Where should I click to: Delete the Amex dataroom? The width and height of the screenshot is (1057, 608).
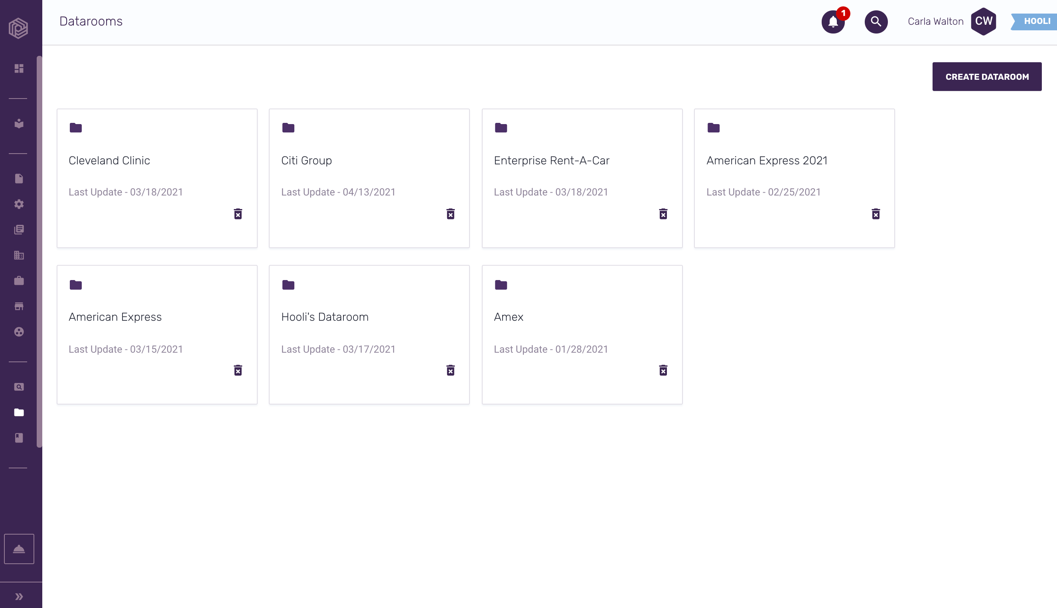point(663,370)
